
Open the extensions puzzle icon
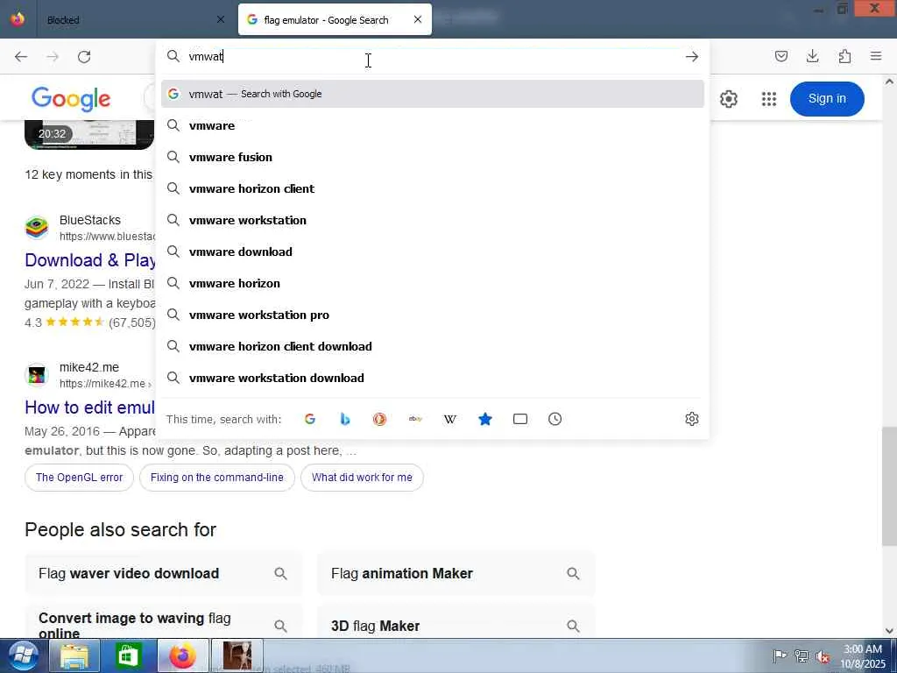pos(844,56)
